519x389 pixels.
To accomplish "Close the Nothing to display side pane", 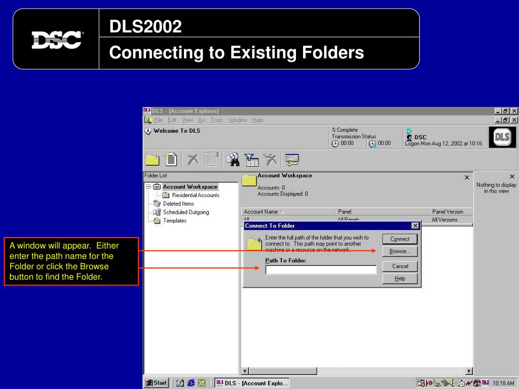I will click(x=512, y=177).
